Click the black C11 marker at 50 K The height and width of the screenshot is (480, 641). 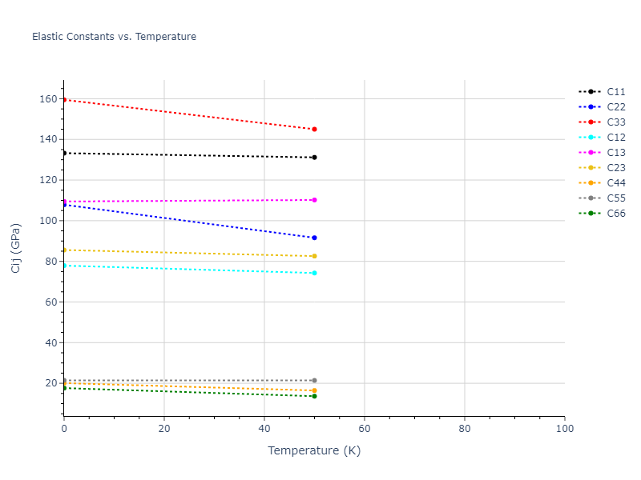tap(314, 158)
